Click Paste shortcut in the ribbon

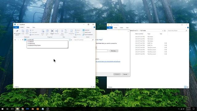point(34,35)
